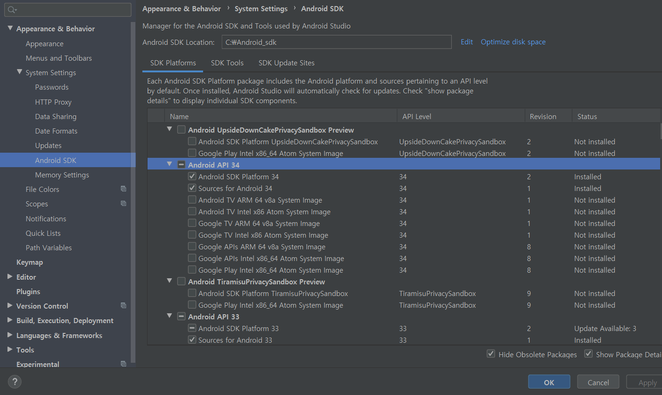The image size is (662, 395).
Task: Check Android SDK Platform TiramisuPrivacySandbox
Action: pos(192,293)
